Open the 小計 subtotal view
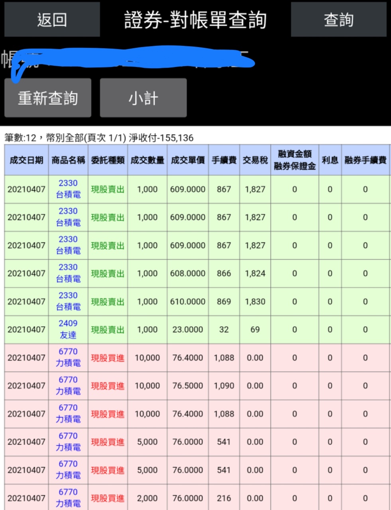Screen dimensions: 391x510 pos(143,98)
